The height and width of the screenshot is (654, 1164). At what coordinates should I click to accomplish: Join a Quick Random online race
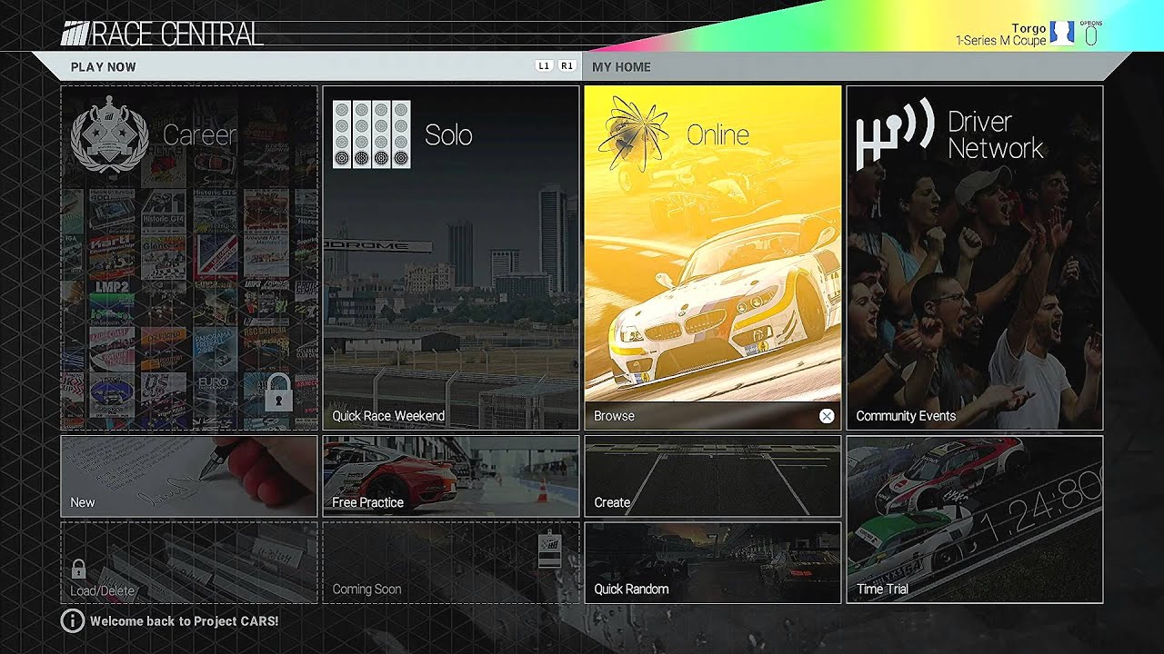(713, 562)
